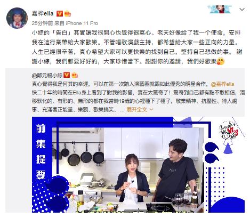This screenshot has width=250, height=218.
Task: Expand full text with 展开全文
Action: click(x=137, y=109)
